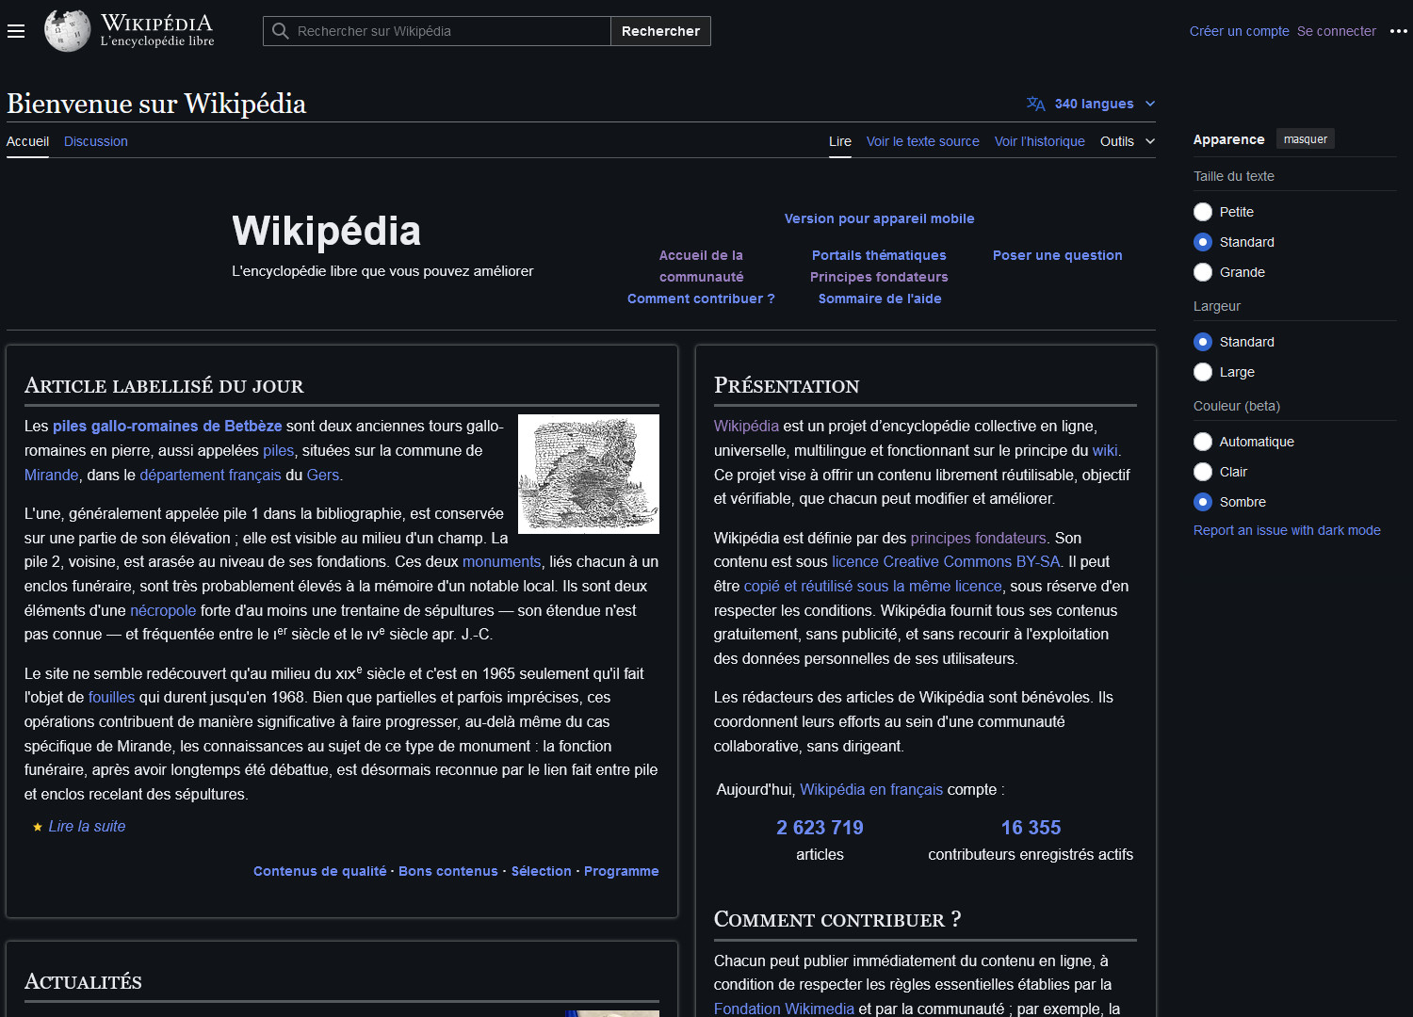Select Standard text size
Image resolution: width=1413 pixels, height=1017 pixels.
click(x=1203, y=242)
